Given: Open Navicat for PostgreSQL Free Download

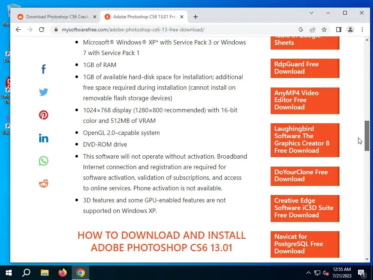Looking at the screenshot, I should tap(305, 244).
